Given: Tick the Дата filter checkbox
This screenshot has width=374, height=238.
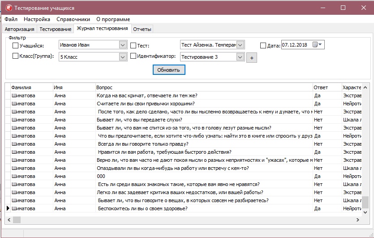Looking at the screenshot, I should click(263, 45).
